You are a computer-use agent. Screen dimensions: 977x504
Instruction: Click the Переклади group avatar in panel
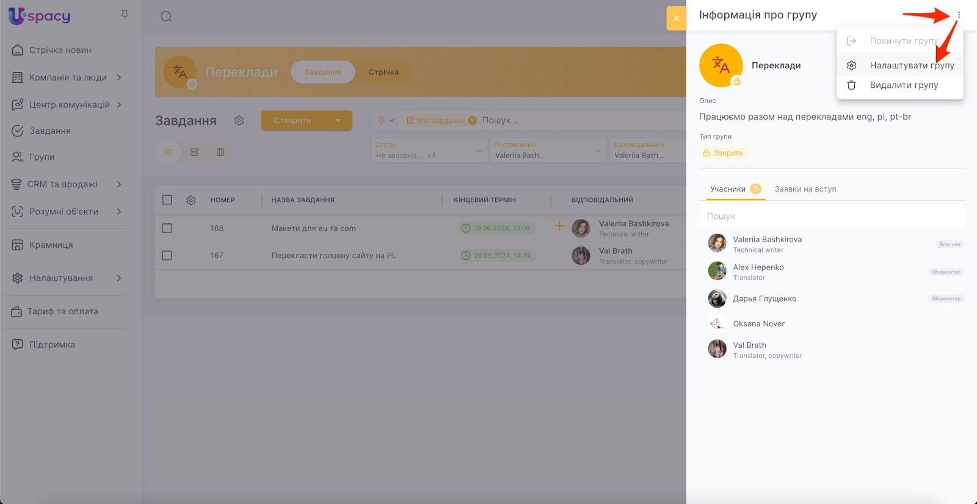721,65
